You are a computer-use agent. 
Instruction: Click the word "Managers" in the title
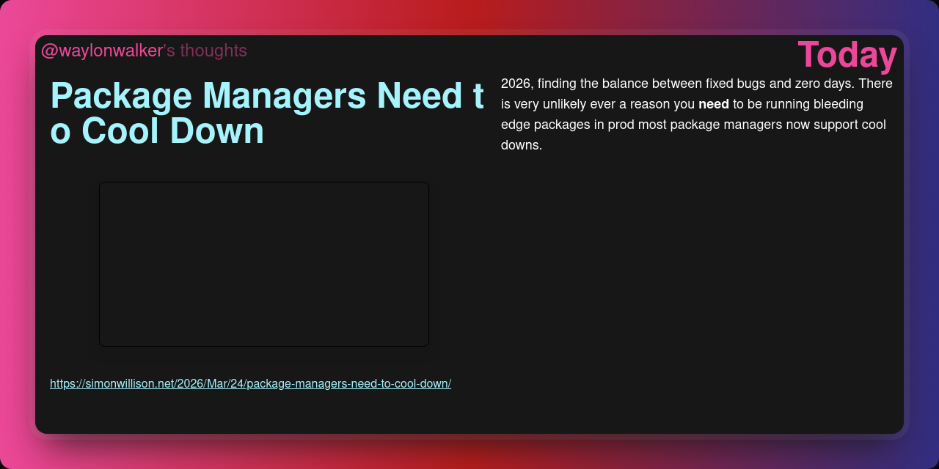(296, 96)
